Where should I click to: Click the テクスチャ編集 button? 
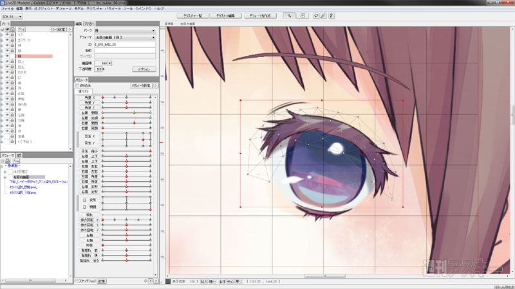(226, 15)
